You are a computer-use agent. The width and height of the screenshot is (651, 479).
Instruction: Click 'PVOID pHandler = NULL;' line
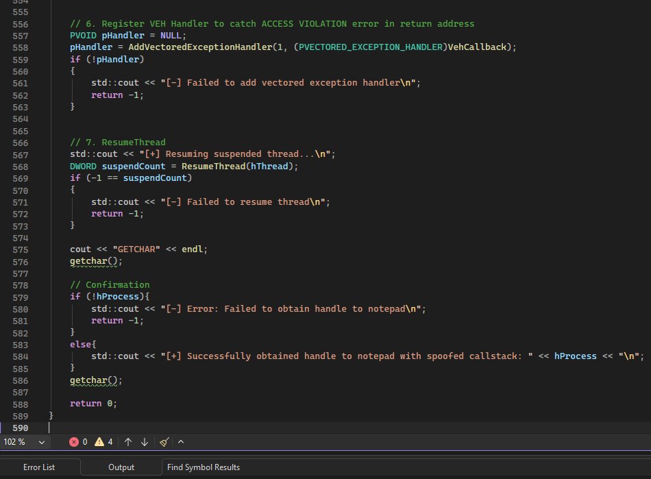pyautogui.click(x=128, y=36)
